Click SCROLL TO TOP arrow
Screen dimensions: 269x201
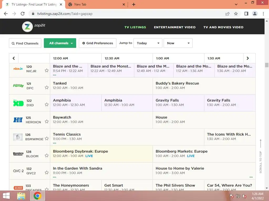pyautogui.click(x=261, y=144)
